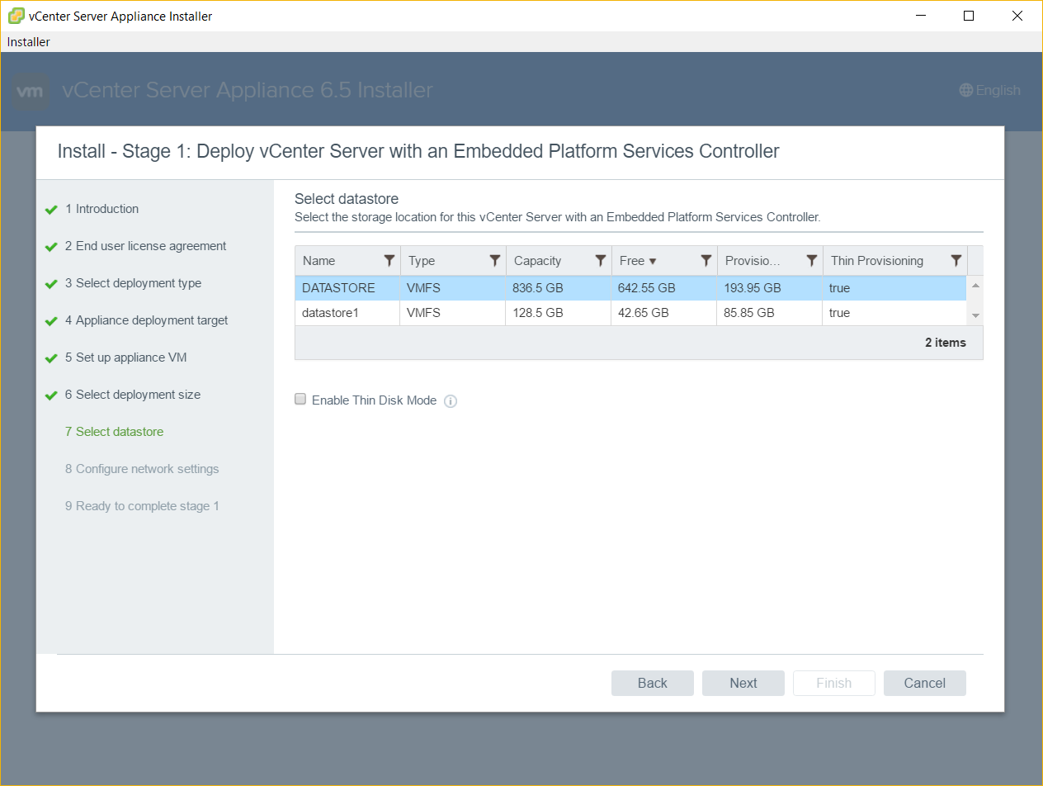Go to step 3 Select deployment type
This screenshot has height=786, width=1043.
133,283
